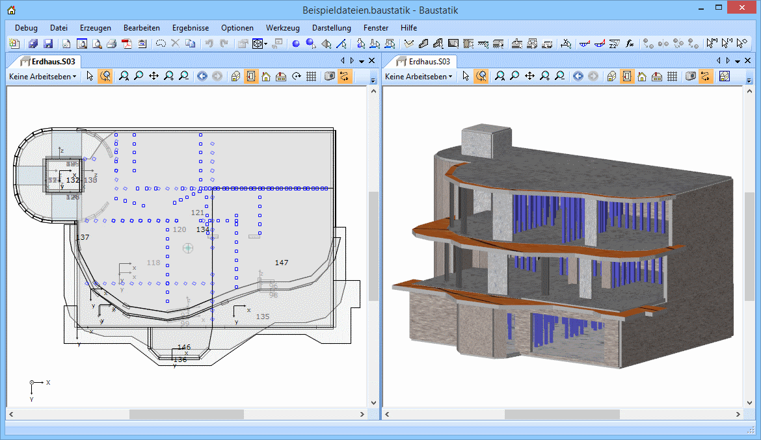The width and height of the screenshot is (761, 440).
Task: Click the printer icon in main toolbar
Action: click(111, 44)
